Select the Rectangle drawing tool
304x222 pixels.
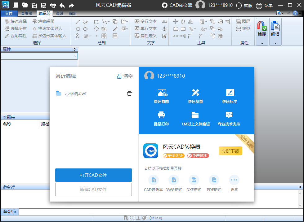point(96,22)
